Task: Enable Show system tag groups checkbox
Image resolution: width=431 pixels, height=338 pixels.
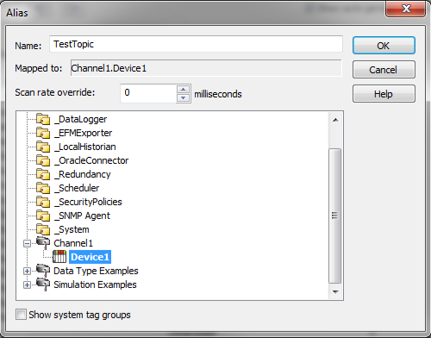Action: pos(21,315)
